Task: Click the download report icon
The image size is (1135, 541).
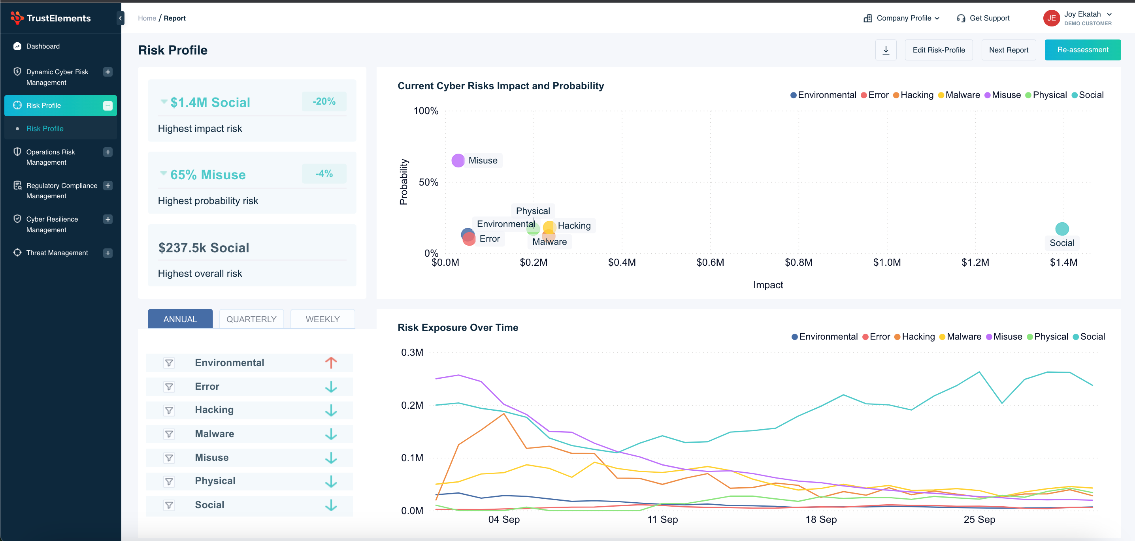Action: point(886,50)
